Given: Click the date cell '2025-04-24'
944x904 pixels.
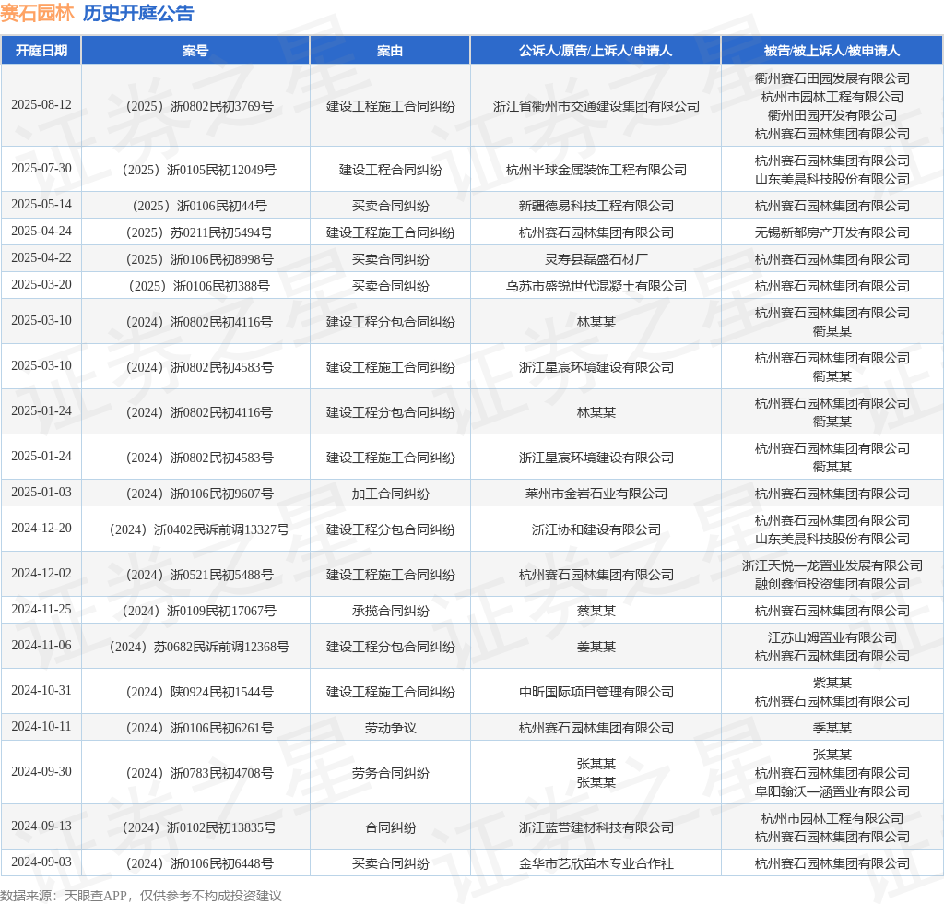Looking at the screenshot, I should tap(41, 232).
